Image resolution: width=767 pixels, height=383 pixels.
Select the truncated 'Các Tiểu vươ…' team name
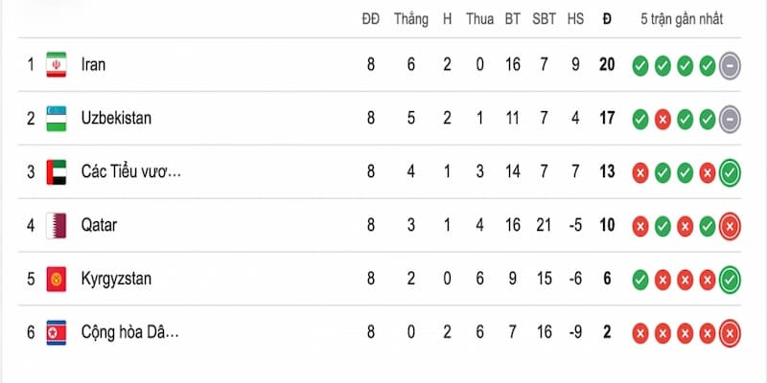[x=130, y=171]
